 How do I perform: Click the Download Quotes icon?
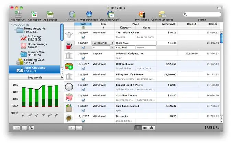click(x=110, y=14)
